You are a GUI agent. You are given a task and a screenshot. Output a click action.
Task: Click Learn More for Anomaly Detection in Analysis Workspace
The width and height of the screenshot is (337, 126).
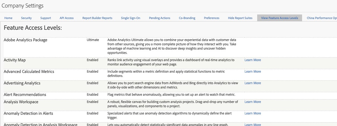pos(253,124)
